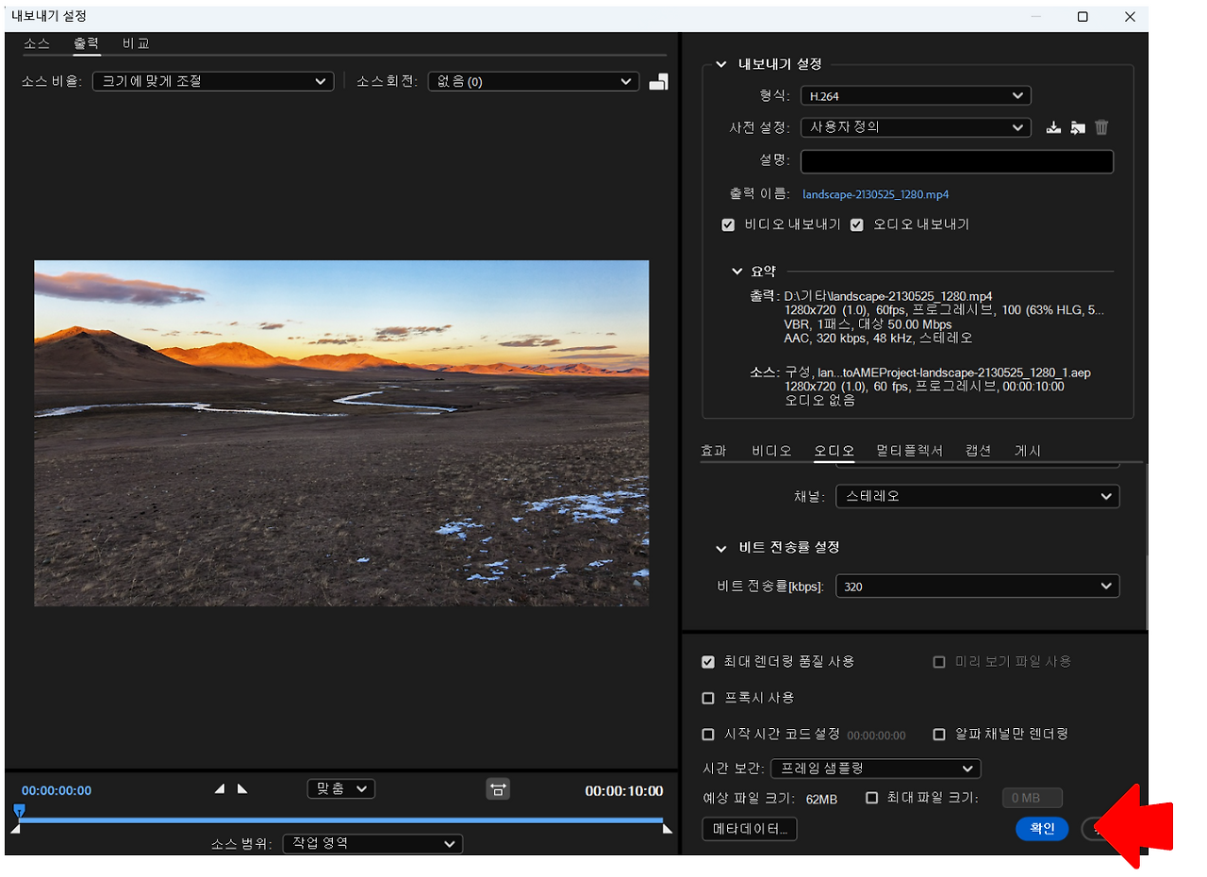
Task: Open the 메타데이터 dialog button
Action: pyautogui.click(x=751, y=829)
